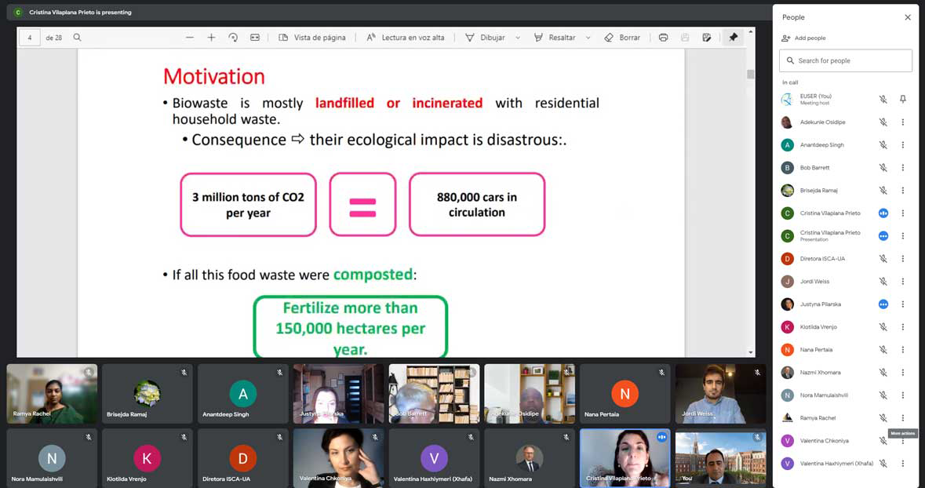Mute Adekunle Osidipe's microphone in People list
Image resolution: width=925 pixels, height=488 pixels.
(x=883, y=122)
